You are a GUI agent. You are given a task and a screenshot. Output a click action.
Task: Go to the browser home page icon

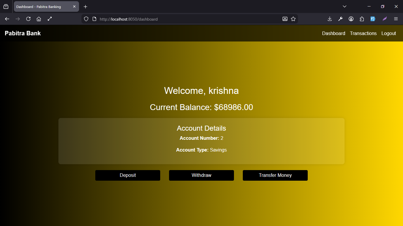tap(39, 19)
